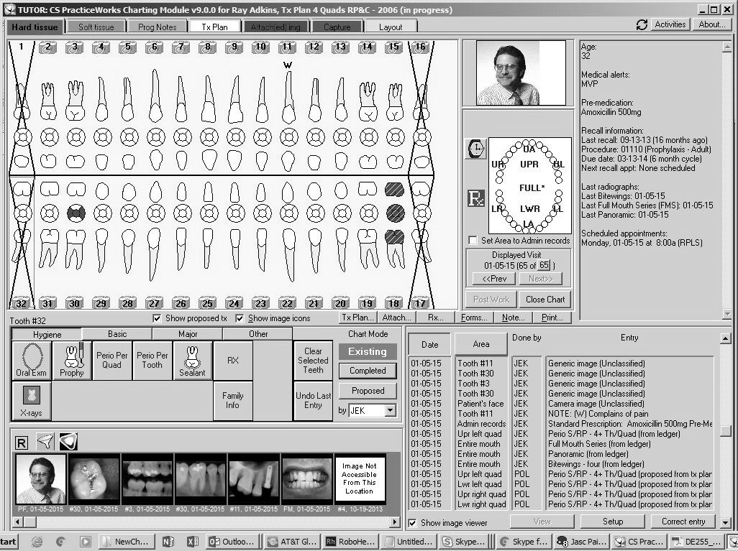Click the Oral Exm procedure icon
Image resolution: width=738 pixels, height=551 pixels.
(31, 360)
